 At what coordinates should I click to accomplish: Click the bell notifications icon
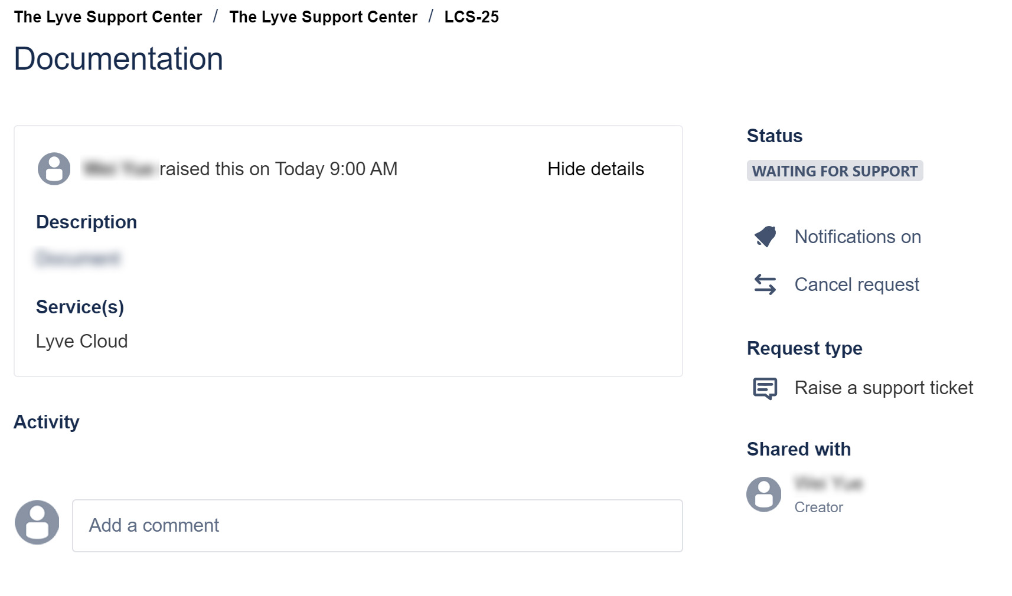coord(765,237)
